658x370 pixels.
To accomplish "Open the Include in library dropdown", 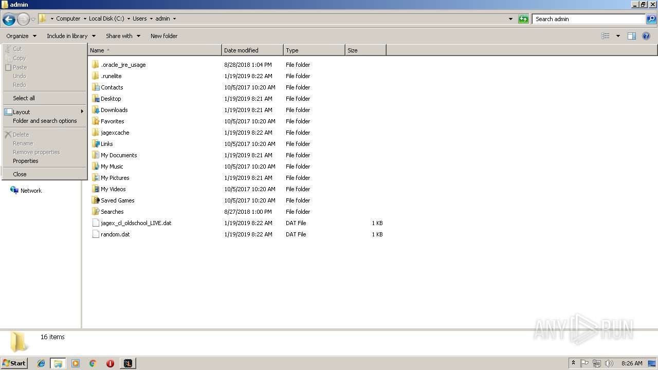I will (71, 36).
